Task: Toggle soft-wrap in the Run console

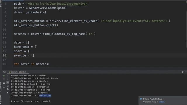Action: 8,83
